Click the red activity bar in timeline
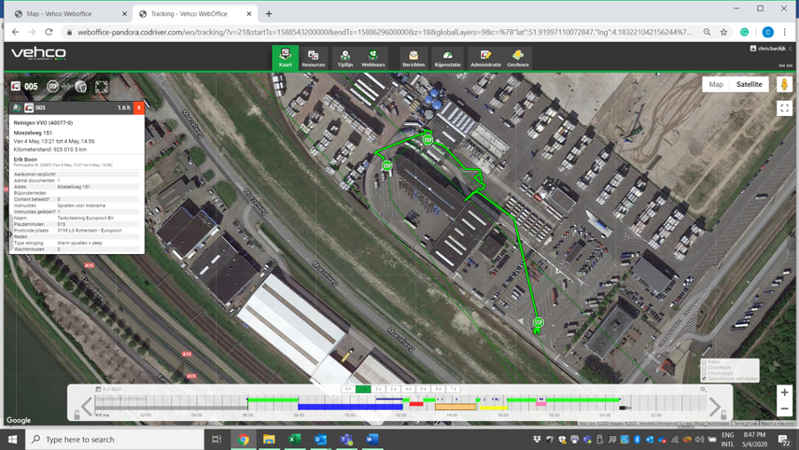This screenshot has width=799, height=450. pyautogui.click(x=416, y=404)
